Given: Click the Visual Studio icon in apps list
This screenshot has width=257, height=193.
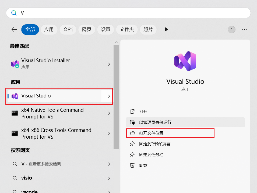Looking at the screenshot, I should (15, 96).
